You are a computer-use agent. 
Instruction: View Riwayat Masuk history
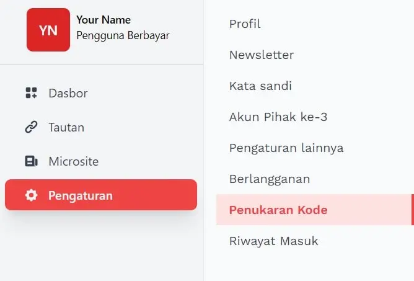click(273, 241)
